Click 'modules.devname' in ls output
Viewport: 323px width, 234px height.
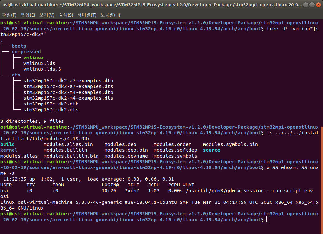[x=126, y=156]
